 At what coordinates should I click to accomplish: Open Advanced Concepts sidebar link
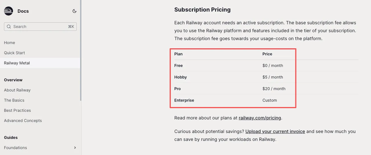[23, 120]
